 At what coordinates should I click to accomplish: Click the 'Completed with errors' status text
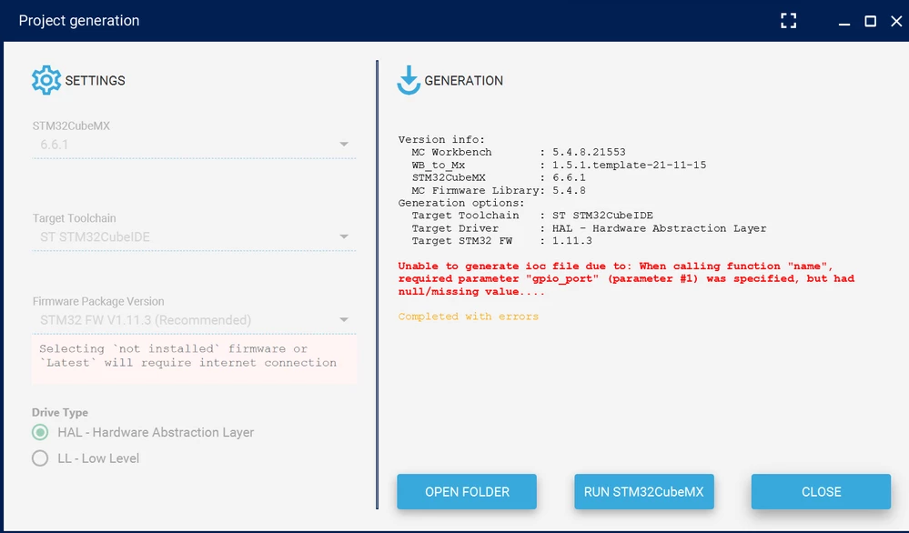[469, 317]
